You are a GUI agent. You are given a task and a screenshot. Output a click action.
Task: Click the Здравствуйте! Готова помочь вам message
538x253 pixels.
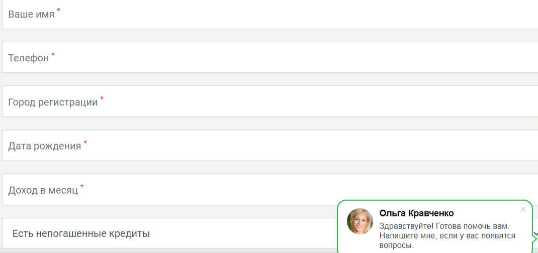[x=445, y=226]
